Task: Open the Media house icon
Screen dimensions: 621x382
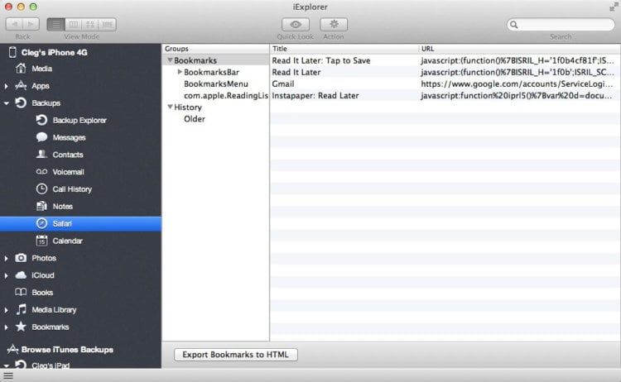Action: [x=21, y=69]
